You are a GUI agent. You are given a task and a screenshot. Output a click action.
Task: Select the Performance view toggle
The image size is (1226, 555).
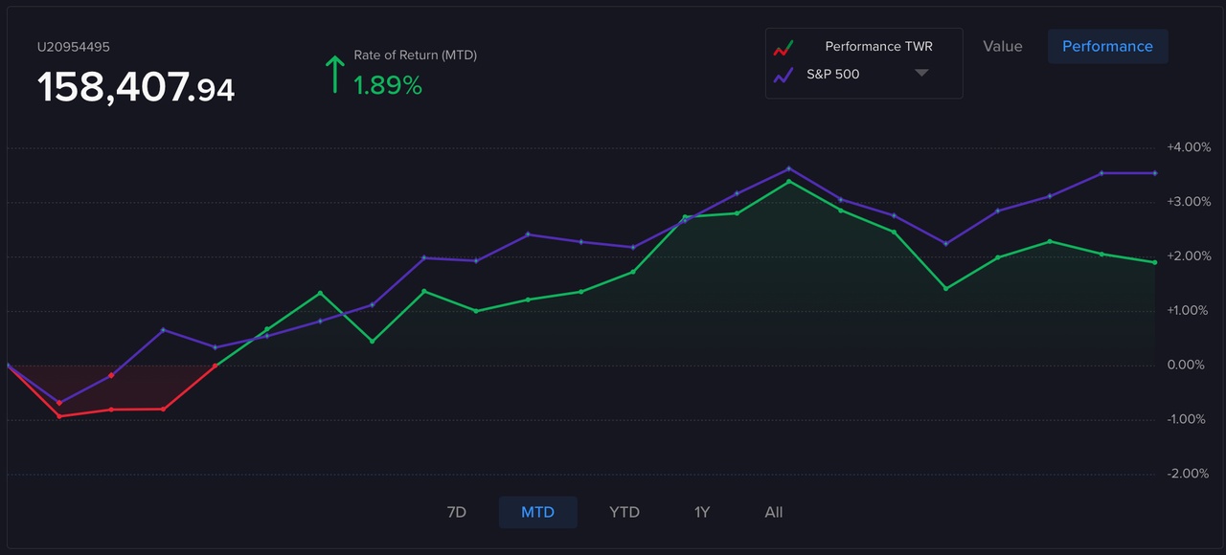[x=1107, y=46]
